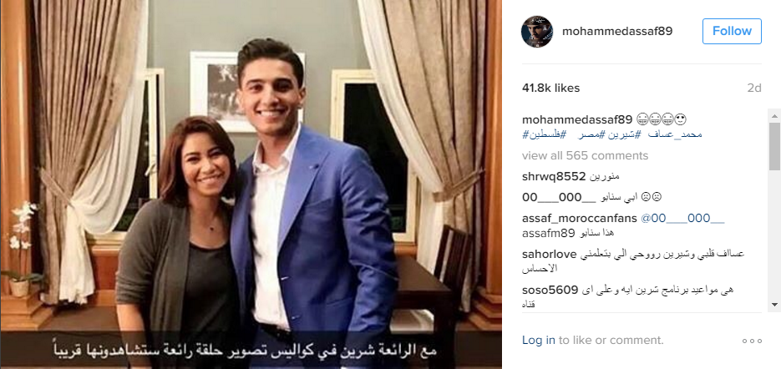Click the comments scrollbar thumb

point(774,146)
